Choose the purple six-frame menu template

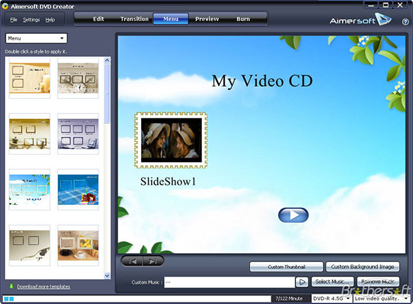coord(78,134)
